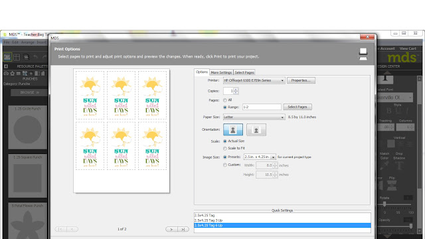Screen dimensions: 425x239
Task: Click the printer Properties button
Action: [x=301, y=80]
